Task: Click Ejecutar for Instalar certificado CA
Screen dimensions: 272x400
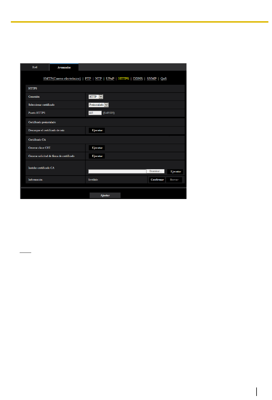Action: pyautogui.click(x=176, y=172)
